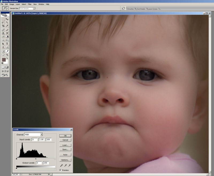Screen dimensions: 214x176
Task: Click OK in the Levels dialog
Action: click(x=65, y=136)
